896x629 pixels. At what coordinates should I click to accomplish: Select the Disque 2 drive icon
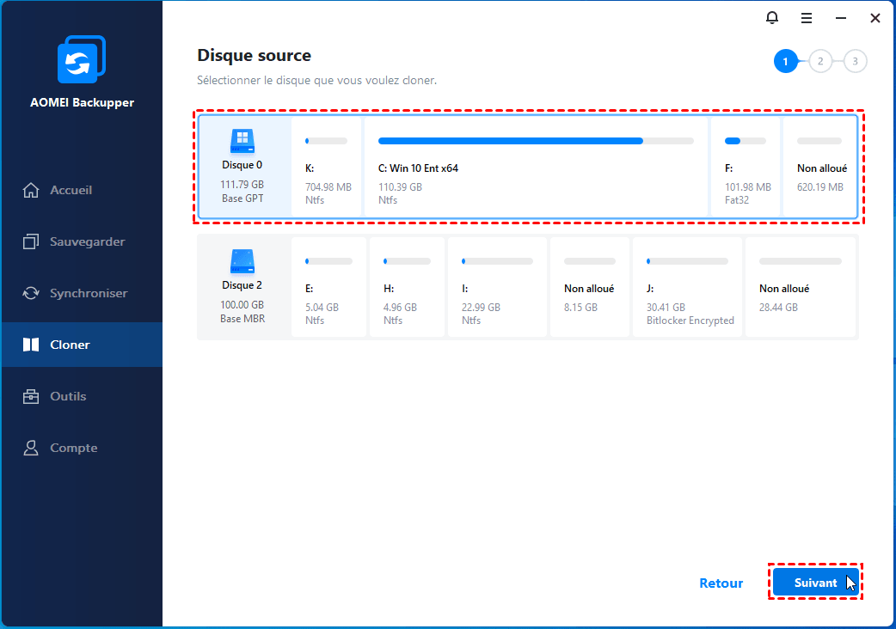tap(242, 261)
